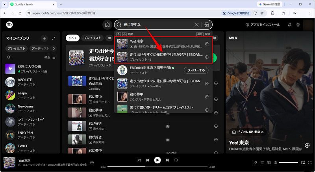Select the 曲 results tab
This screenshot has width=315, height=172.
click(109, 38)
